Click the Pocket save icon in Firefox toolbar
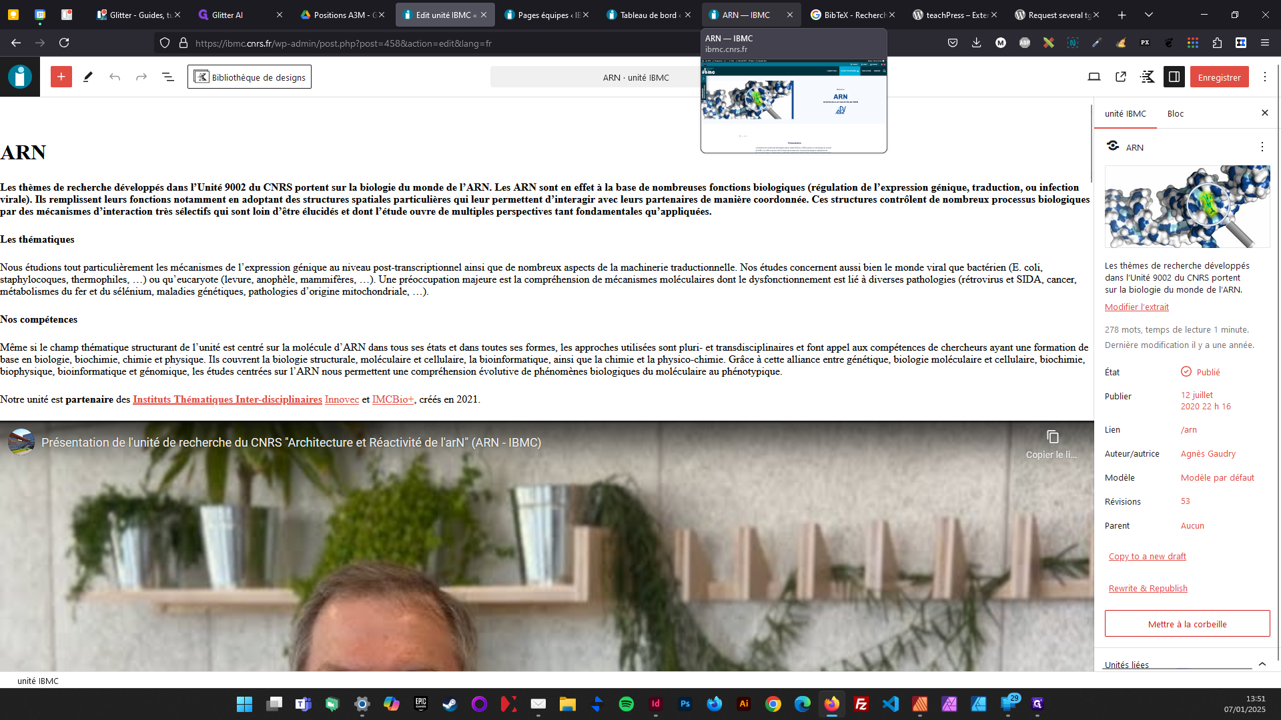 tap(953, 43)
